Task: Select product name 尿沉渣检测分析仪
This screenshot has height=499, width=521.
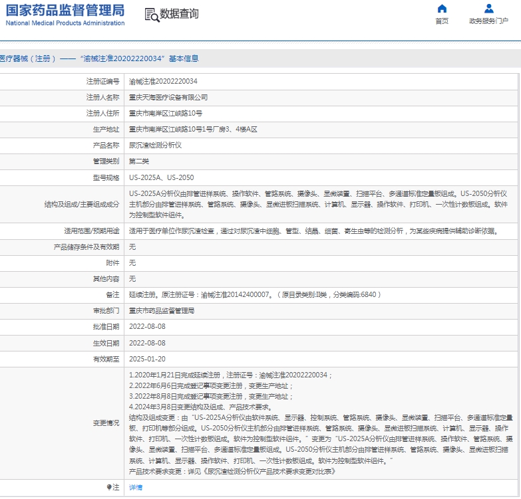Action: click(155, 145)
